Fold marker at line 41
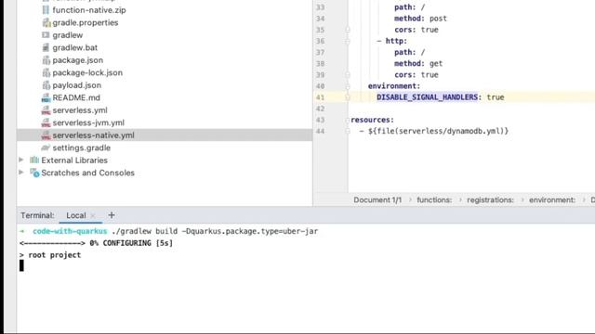The width and height of the screenshot is (595, 334). click(x=348, y=97)
